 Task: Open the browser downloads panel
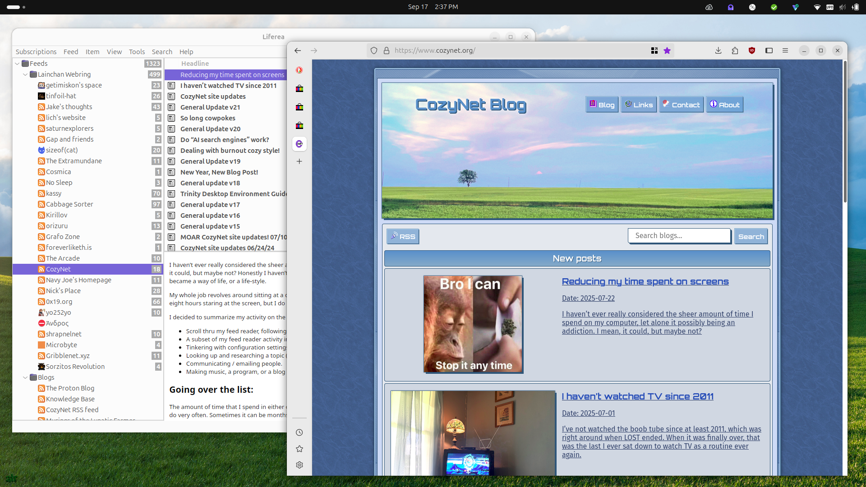718,51
